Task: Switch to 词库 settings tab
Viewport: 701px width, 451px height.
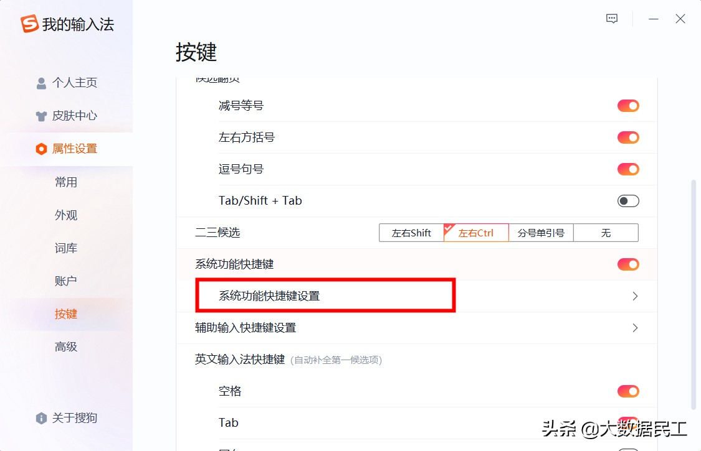Action: click(x=66, y=248)
